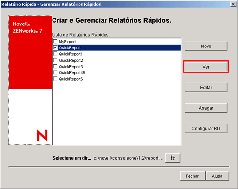
Task: Select the QuickReport45 checkbox
Action: coord(55,72)
